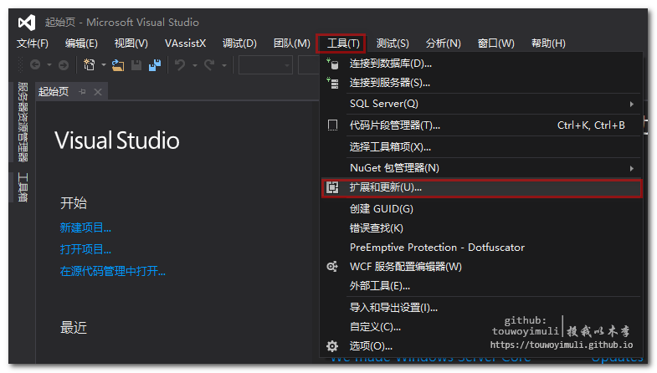The image size is (657, 373).
Task: Select WCF 服务配置编辑器(W) menu entry
Action: point(481,267)
